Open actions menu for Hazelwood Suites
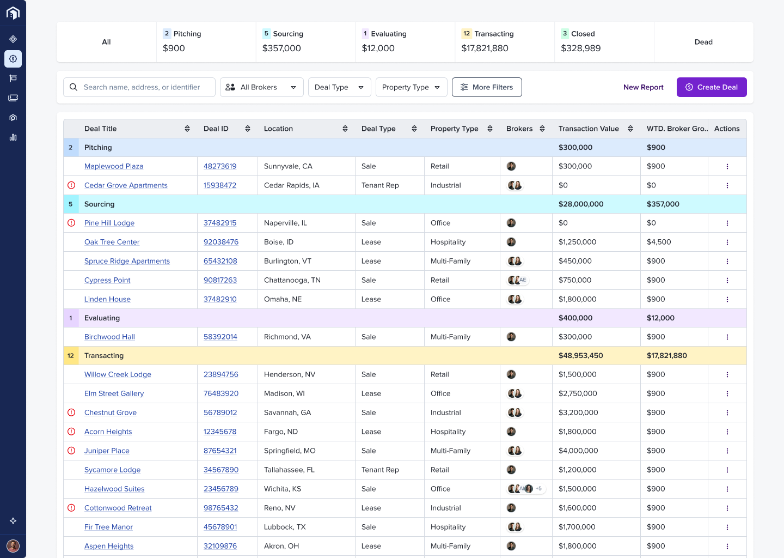This screenshot has height=558, width=784. coord(727,489)
